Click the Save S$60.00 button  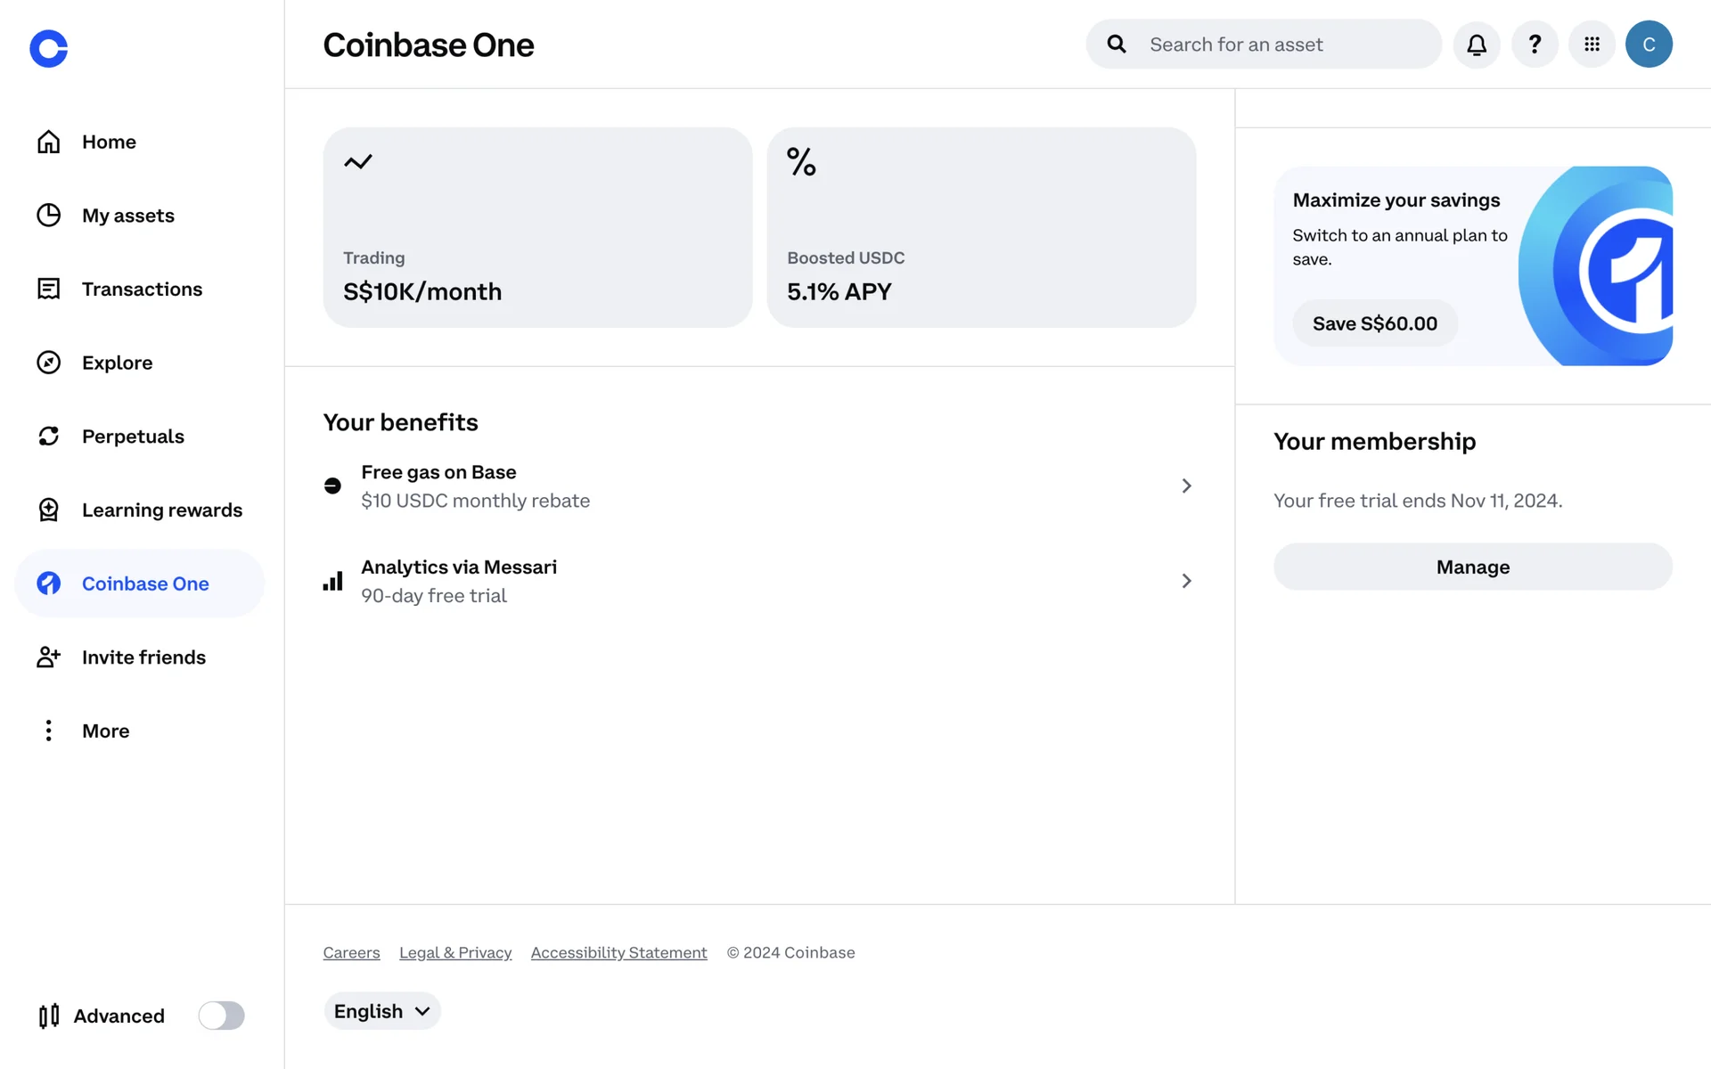(x=1374, y=323)
